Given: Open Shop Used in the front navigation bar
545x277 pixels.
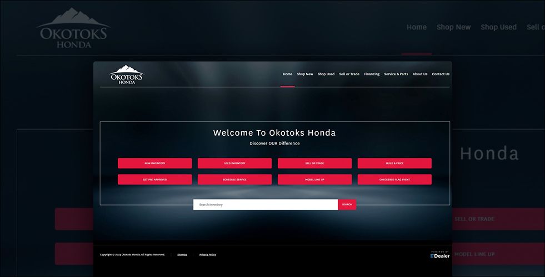Looking at the screenshot, I should 326,74.
